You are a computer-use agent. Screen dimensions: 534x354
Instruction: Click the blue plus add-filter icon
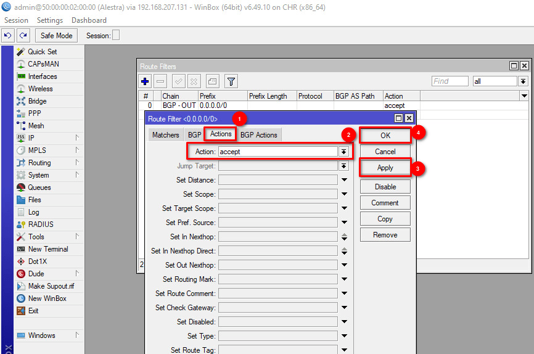pyautogui.click(x=145, y=81)
